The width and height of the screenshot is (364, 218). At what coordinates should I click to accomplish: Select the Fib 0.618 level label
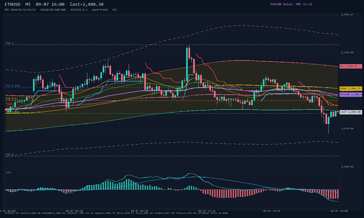point(13,86)
